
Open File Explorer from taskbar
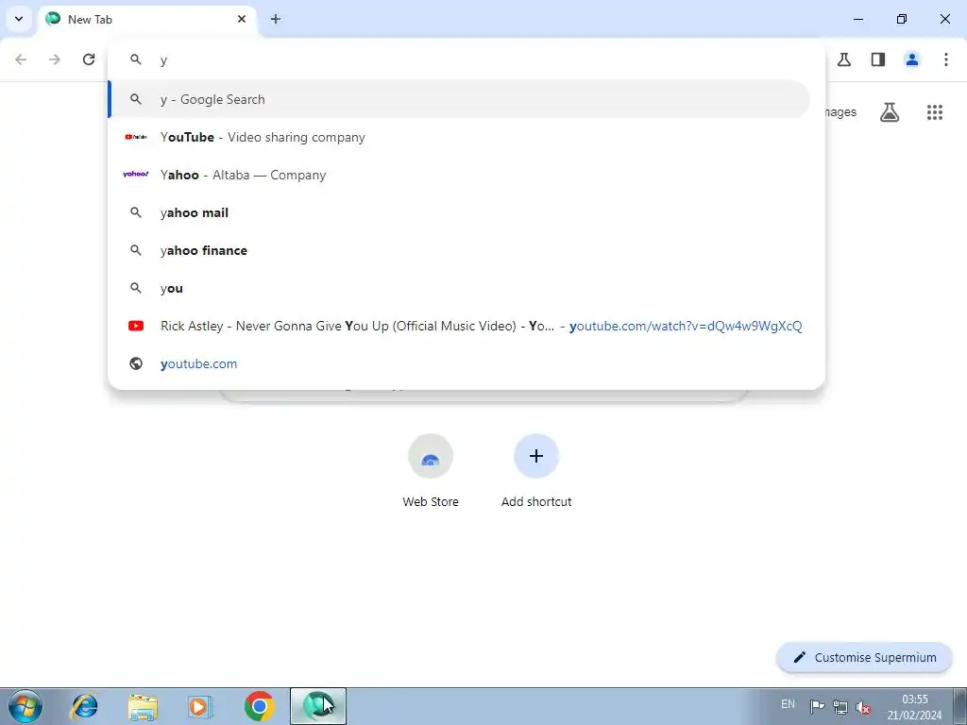(143, 706)
